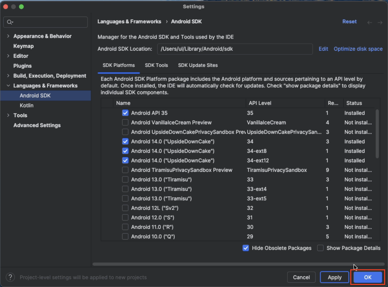Select the TiramisuPrivacySandbox API level cell
This screenshot has height=287, width=388.
click(x=277, y=170)
